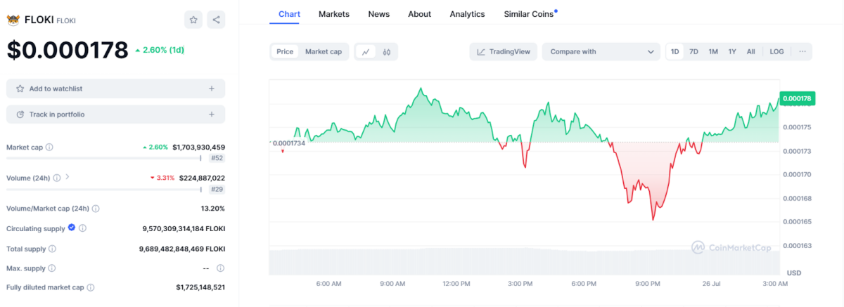This screenshot has height=307, width=844.
Task: Share the FLOKI page
Action: tap(216, 20)
